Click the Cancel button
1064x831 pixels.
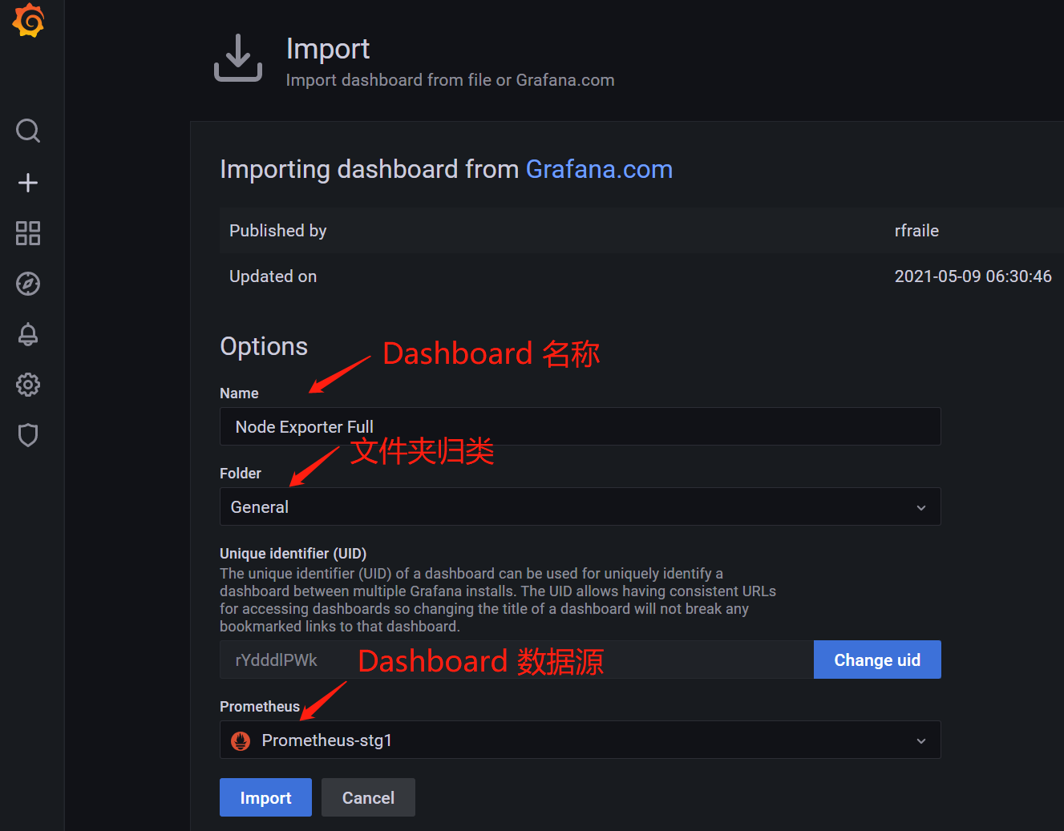point(368,797)
